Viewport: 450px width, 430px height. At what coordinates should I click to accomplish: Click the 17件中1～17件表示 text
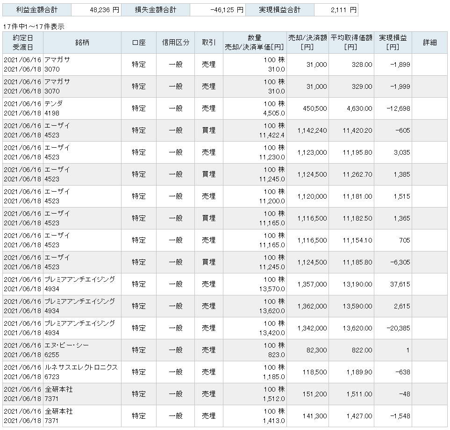click(34, 27)
